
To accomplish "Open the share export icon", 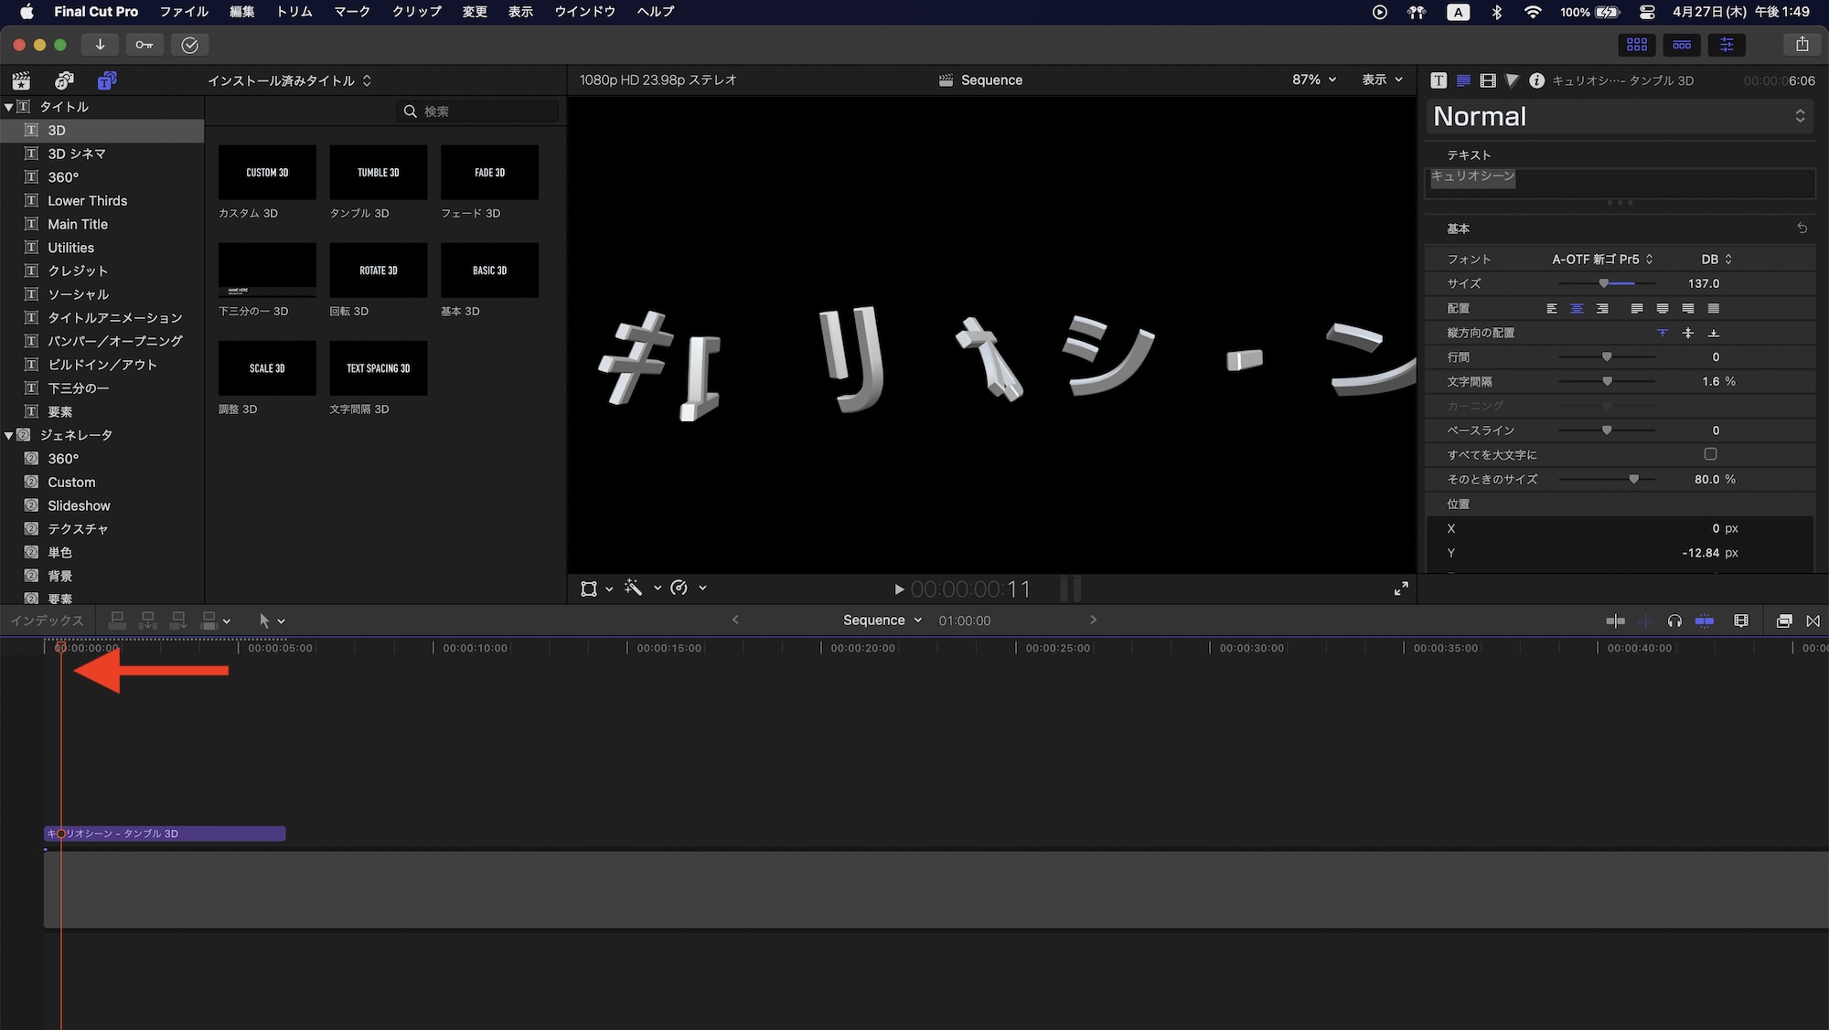I will [1802, 44].
